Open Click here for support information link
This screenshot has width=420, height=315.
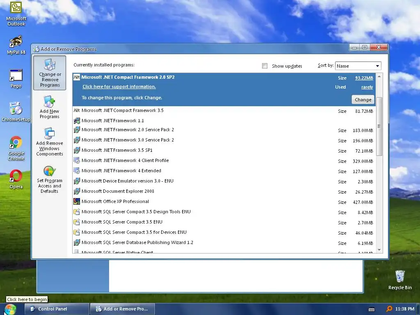point(119,87)
